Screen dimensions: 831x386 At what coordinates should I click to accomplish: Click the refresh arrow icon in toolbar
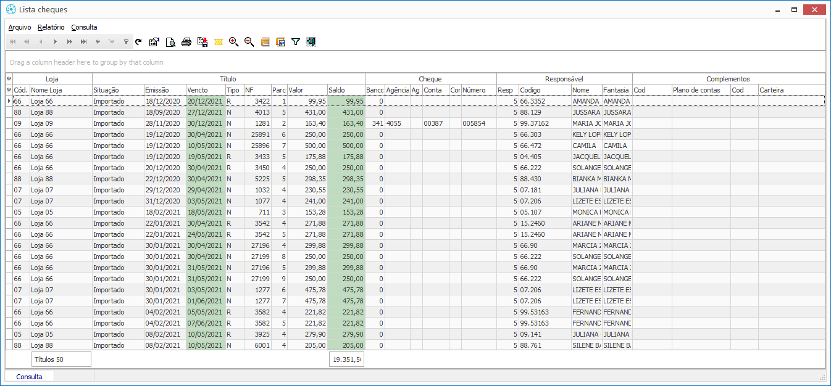pos(138,42)
